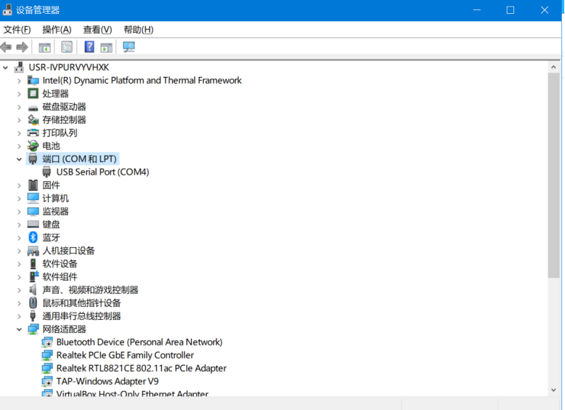This screenshot has height=410, width=565.
Task: Click the show/hide console tree icon
Action: 44,47
